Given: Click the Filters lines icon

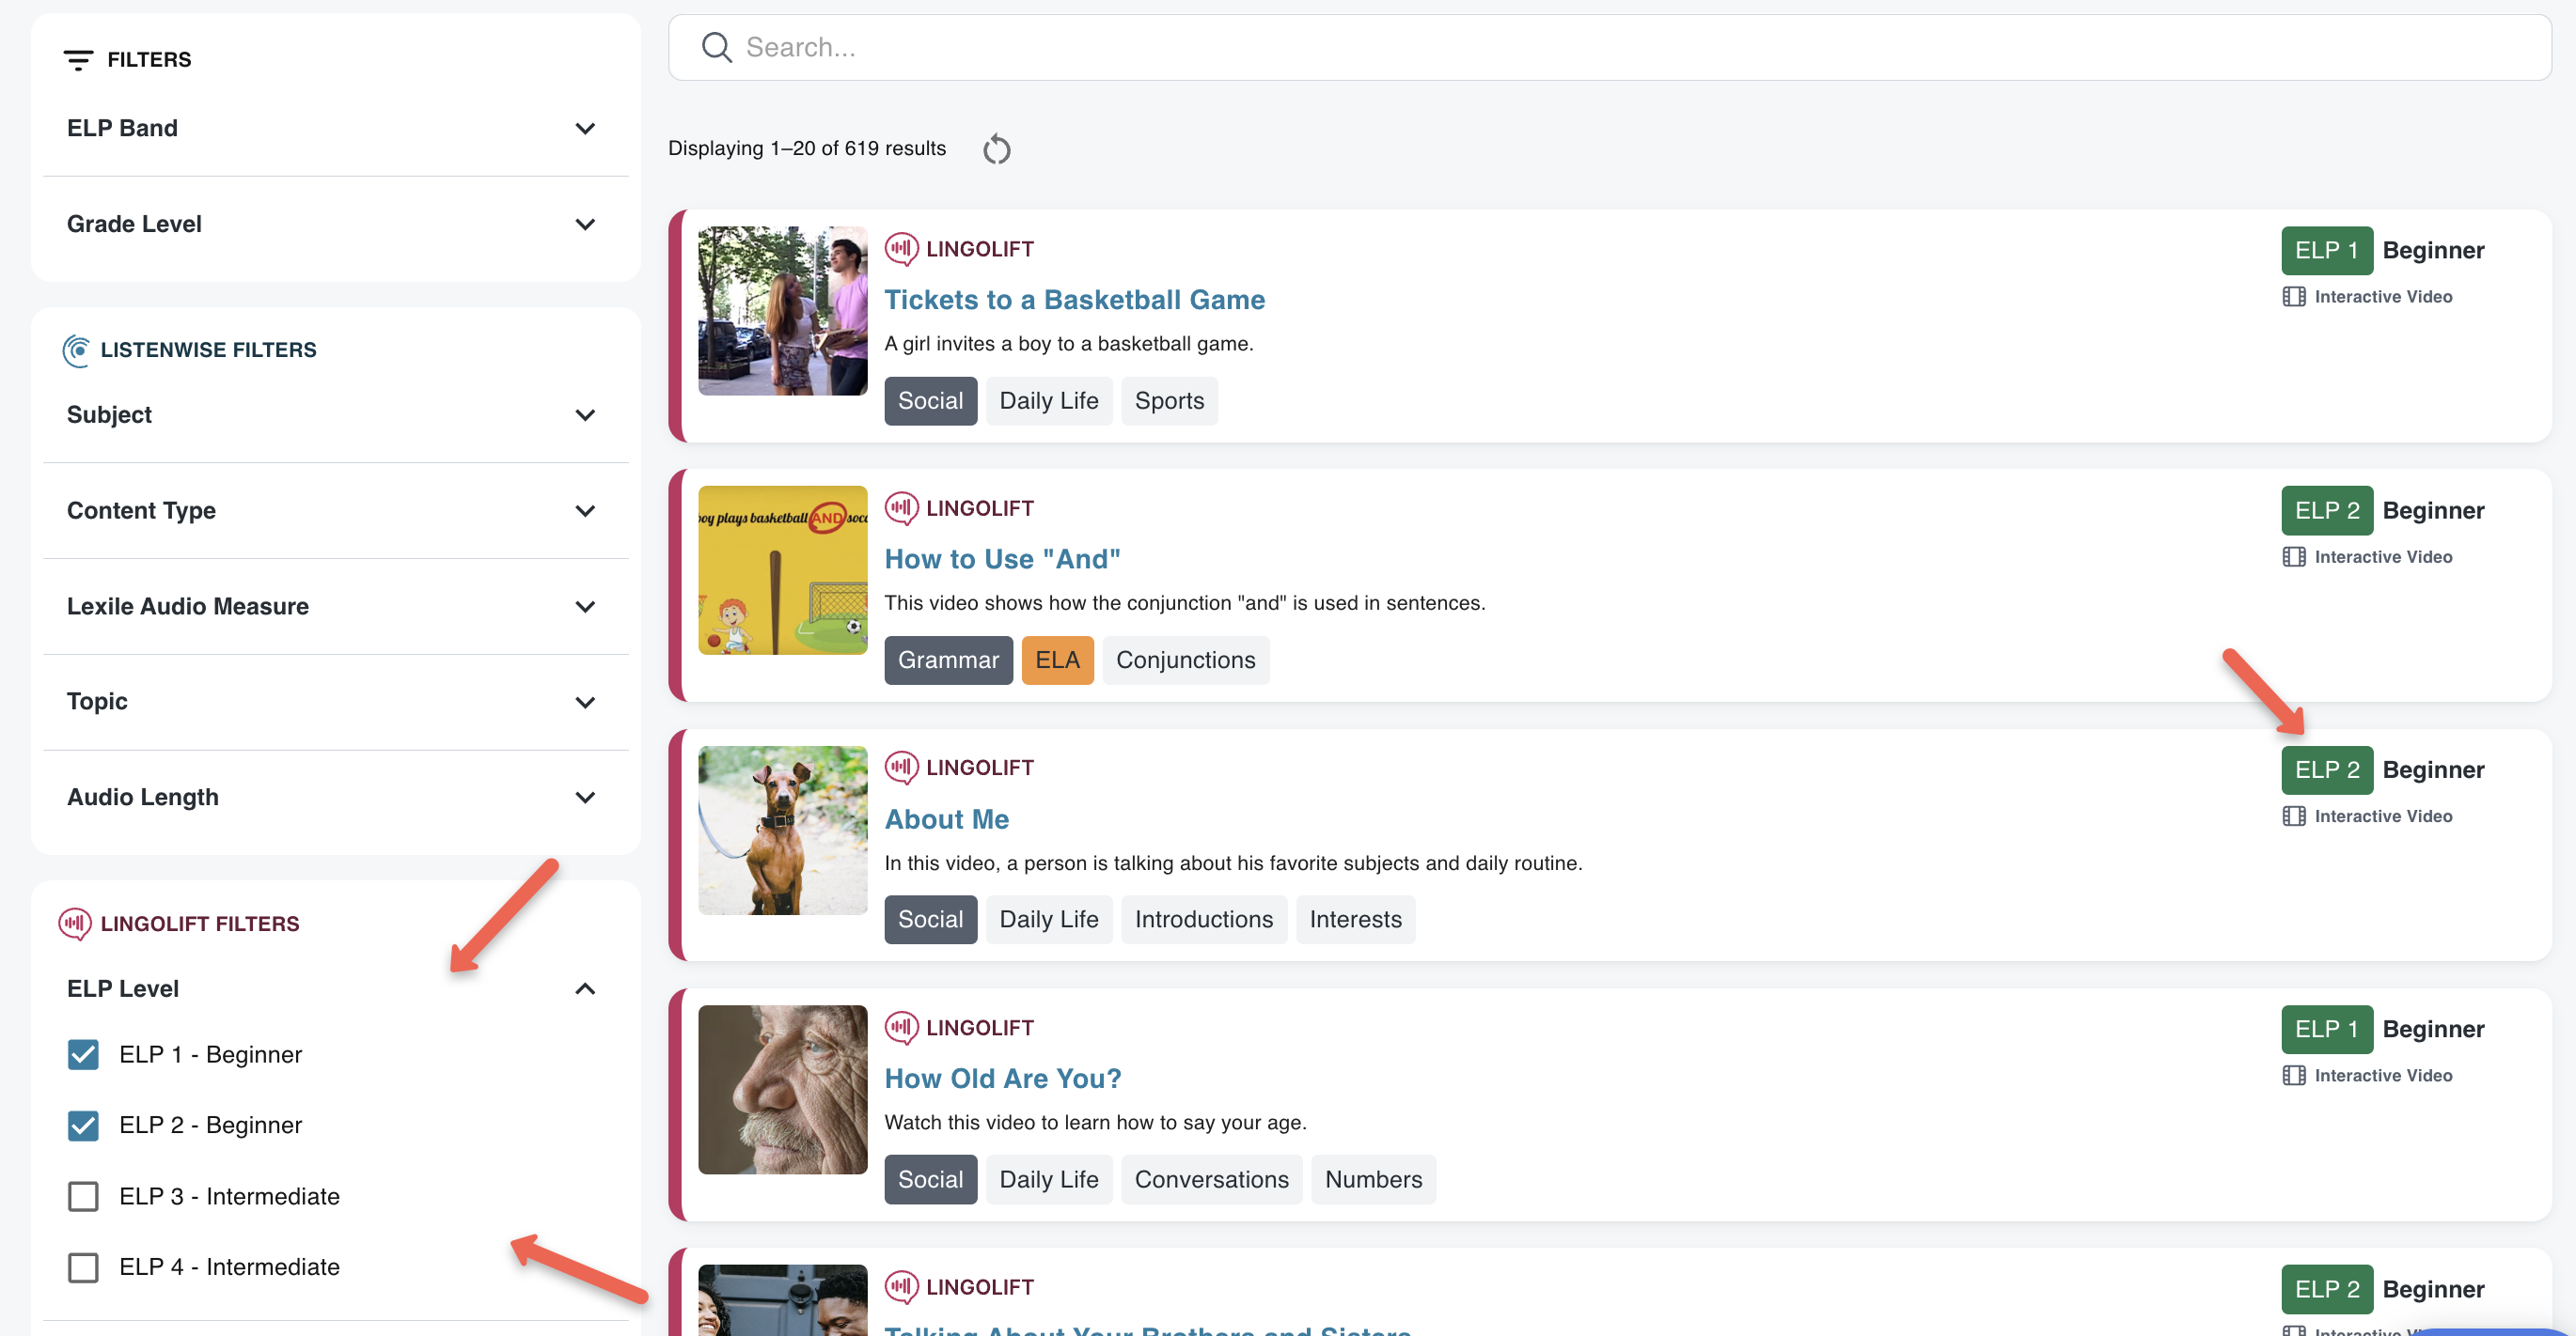Looking at the screenshot, I should [78, 60].
